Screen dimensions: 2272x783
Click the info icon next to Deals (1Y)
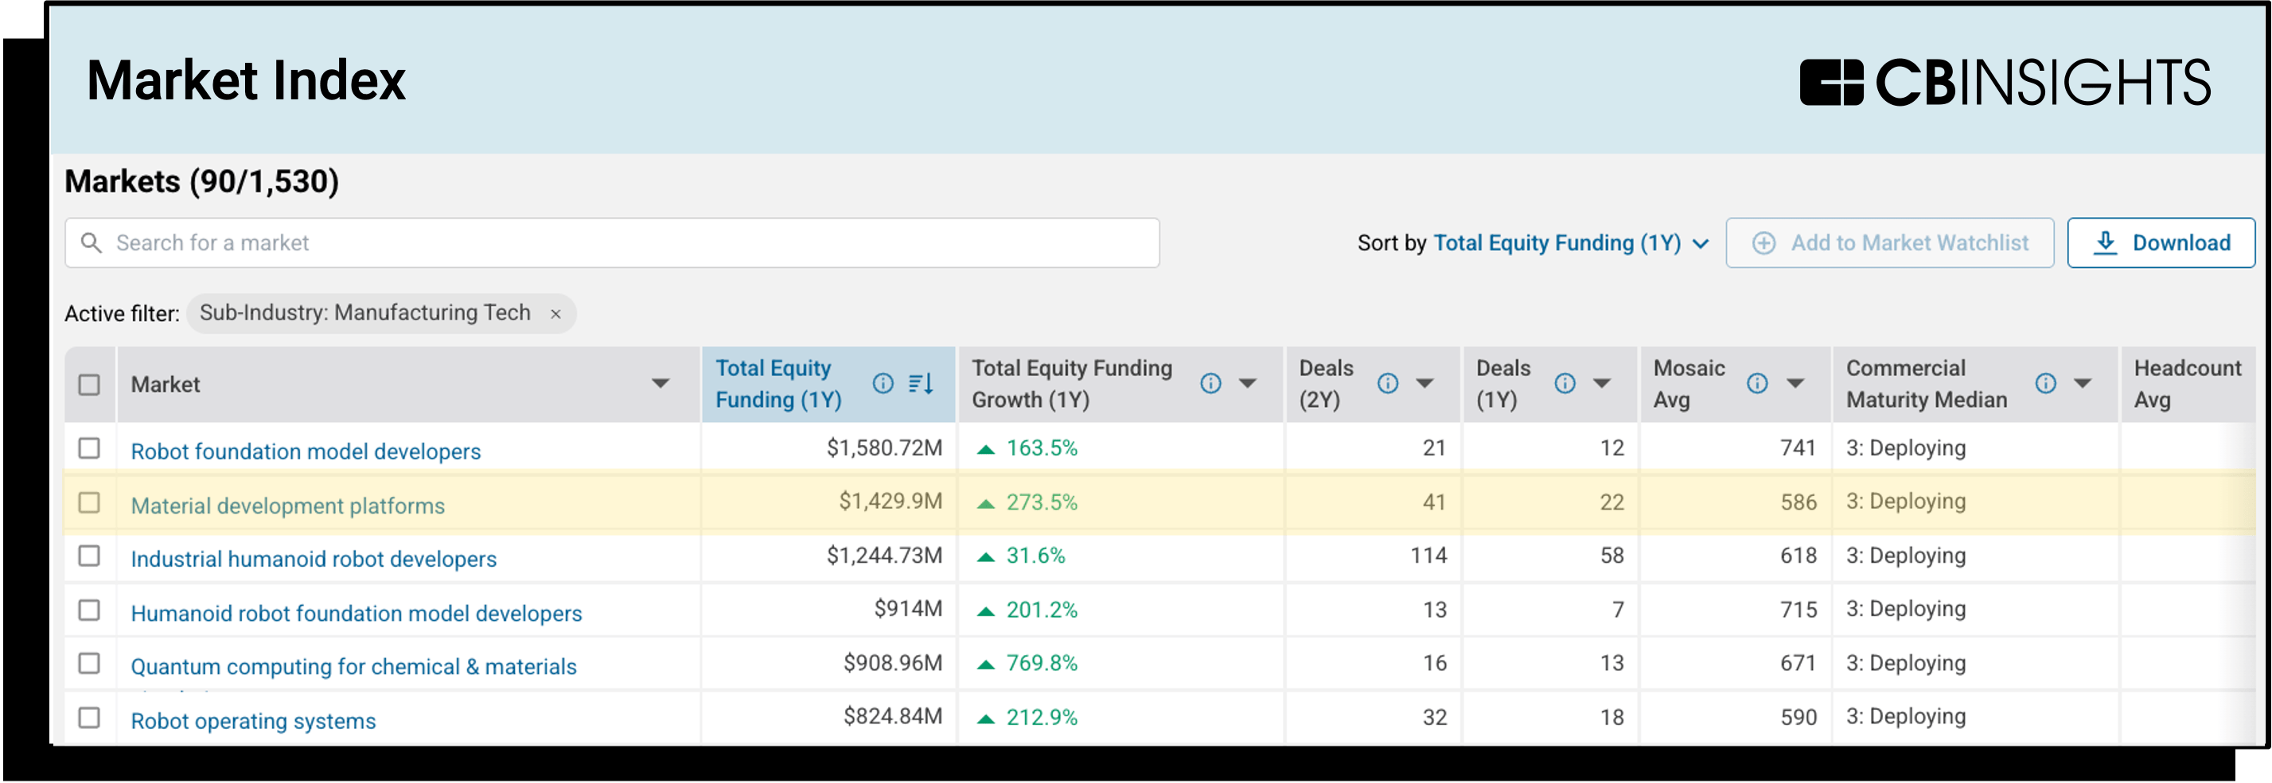1565,383
